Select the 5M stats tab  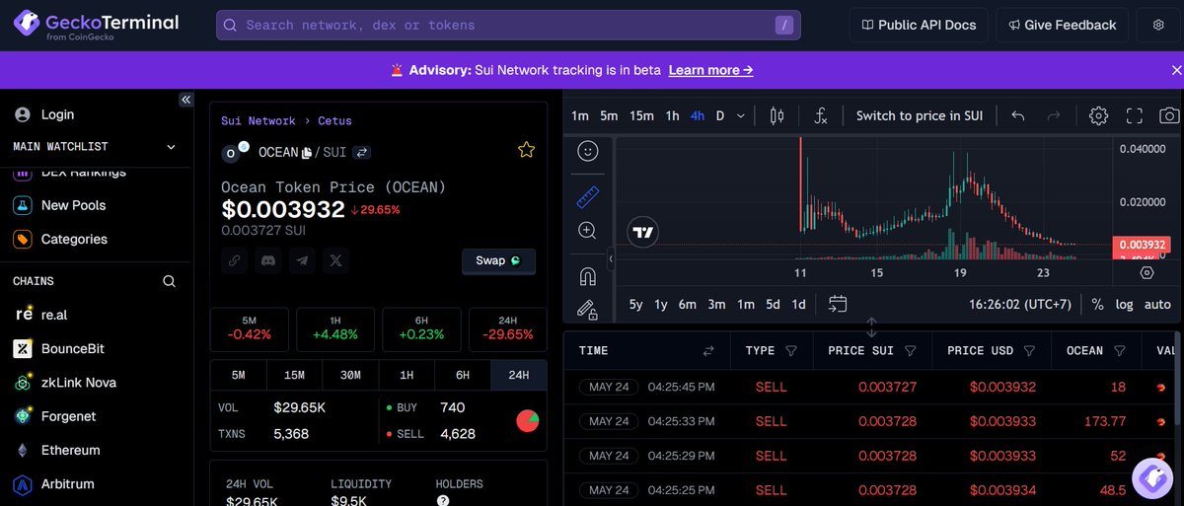click(239, 375)
